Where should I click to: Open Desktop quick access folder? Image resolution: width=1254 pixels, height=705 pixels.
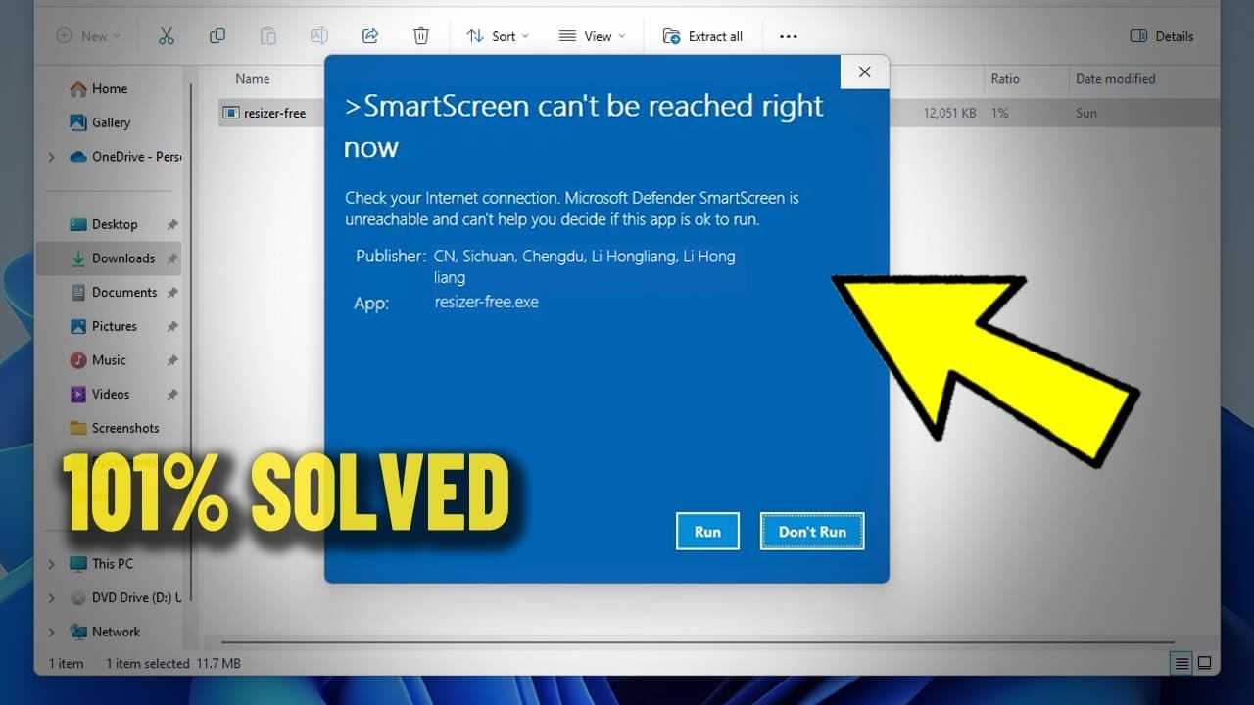pyautogui.click(x=104, y=224)
